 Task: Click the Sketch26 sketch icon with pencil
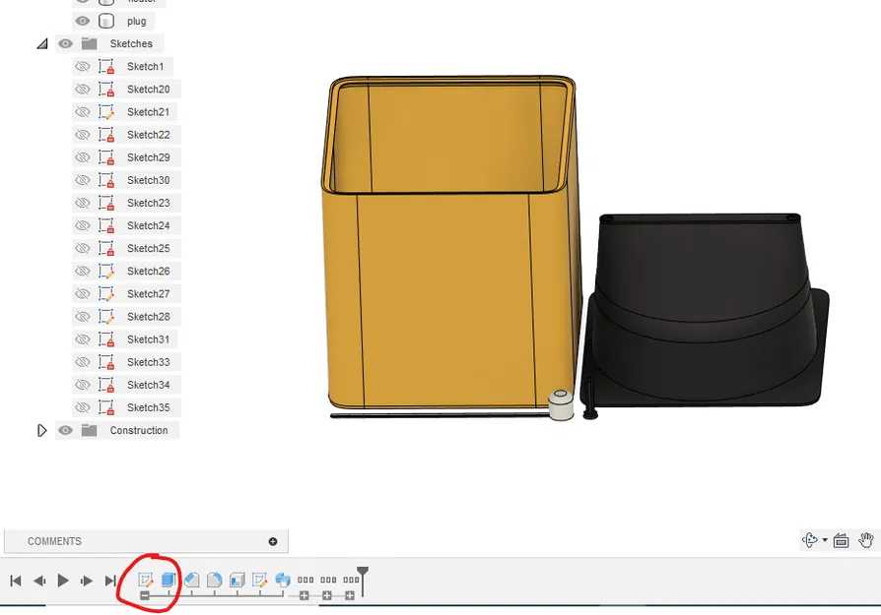click(x=106, y=271)
